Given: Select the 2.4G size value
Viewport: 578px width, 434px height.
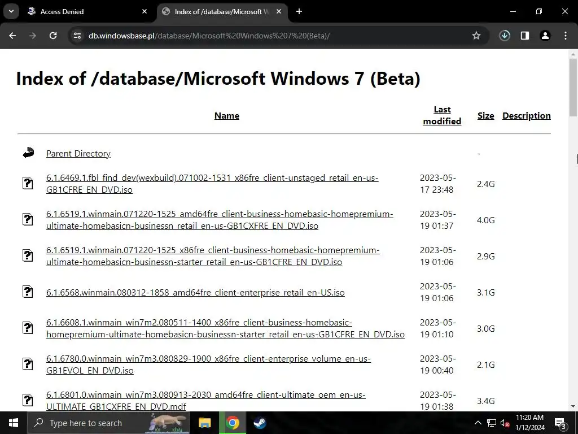Looking at the screenshot, I should pyautogui.click(x=485, y=184).
